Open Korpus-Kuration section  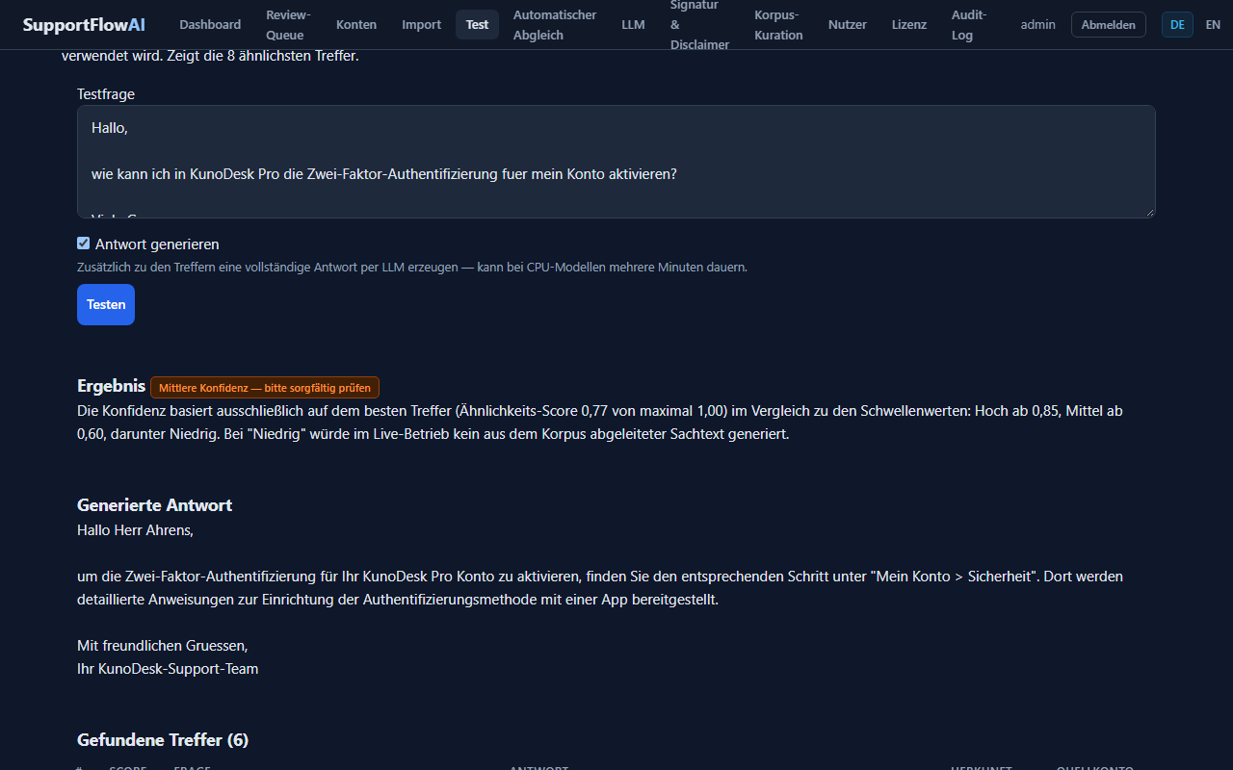[778, 25]
